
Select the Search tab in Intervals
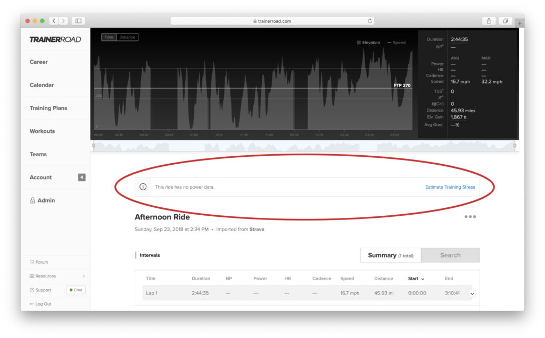tap(450, 255)
